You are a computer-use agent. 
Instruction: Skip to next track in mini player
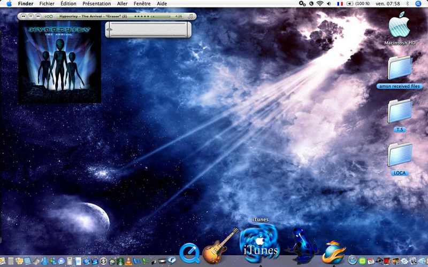pyautogui.click(x=38, y=17)
